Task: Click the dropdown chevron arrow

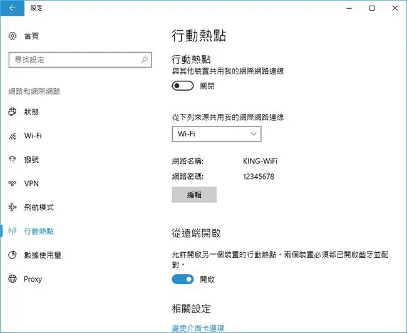Action: tap(254, 134)
